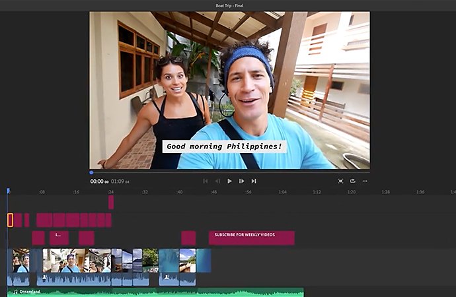Click the :56 mark on the time ruler

248,192
